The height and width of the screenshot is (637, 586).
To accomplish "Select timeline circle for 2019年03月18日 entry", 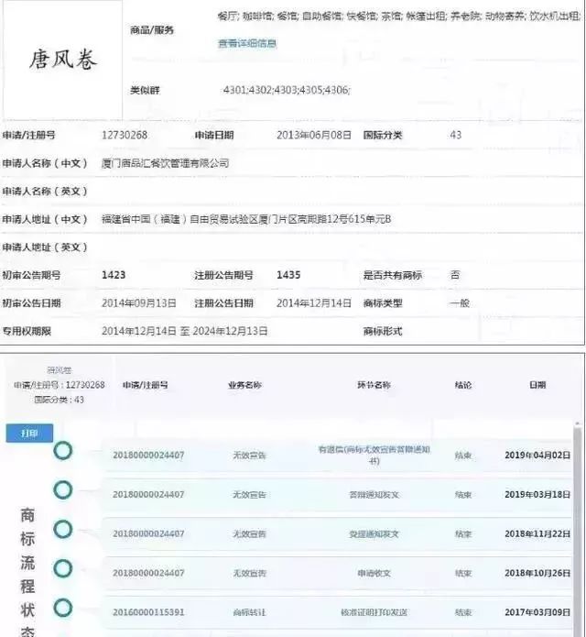I will click(x=63, y=490).
